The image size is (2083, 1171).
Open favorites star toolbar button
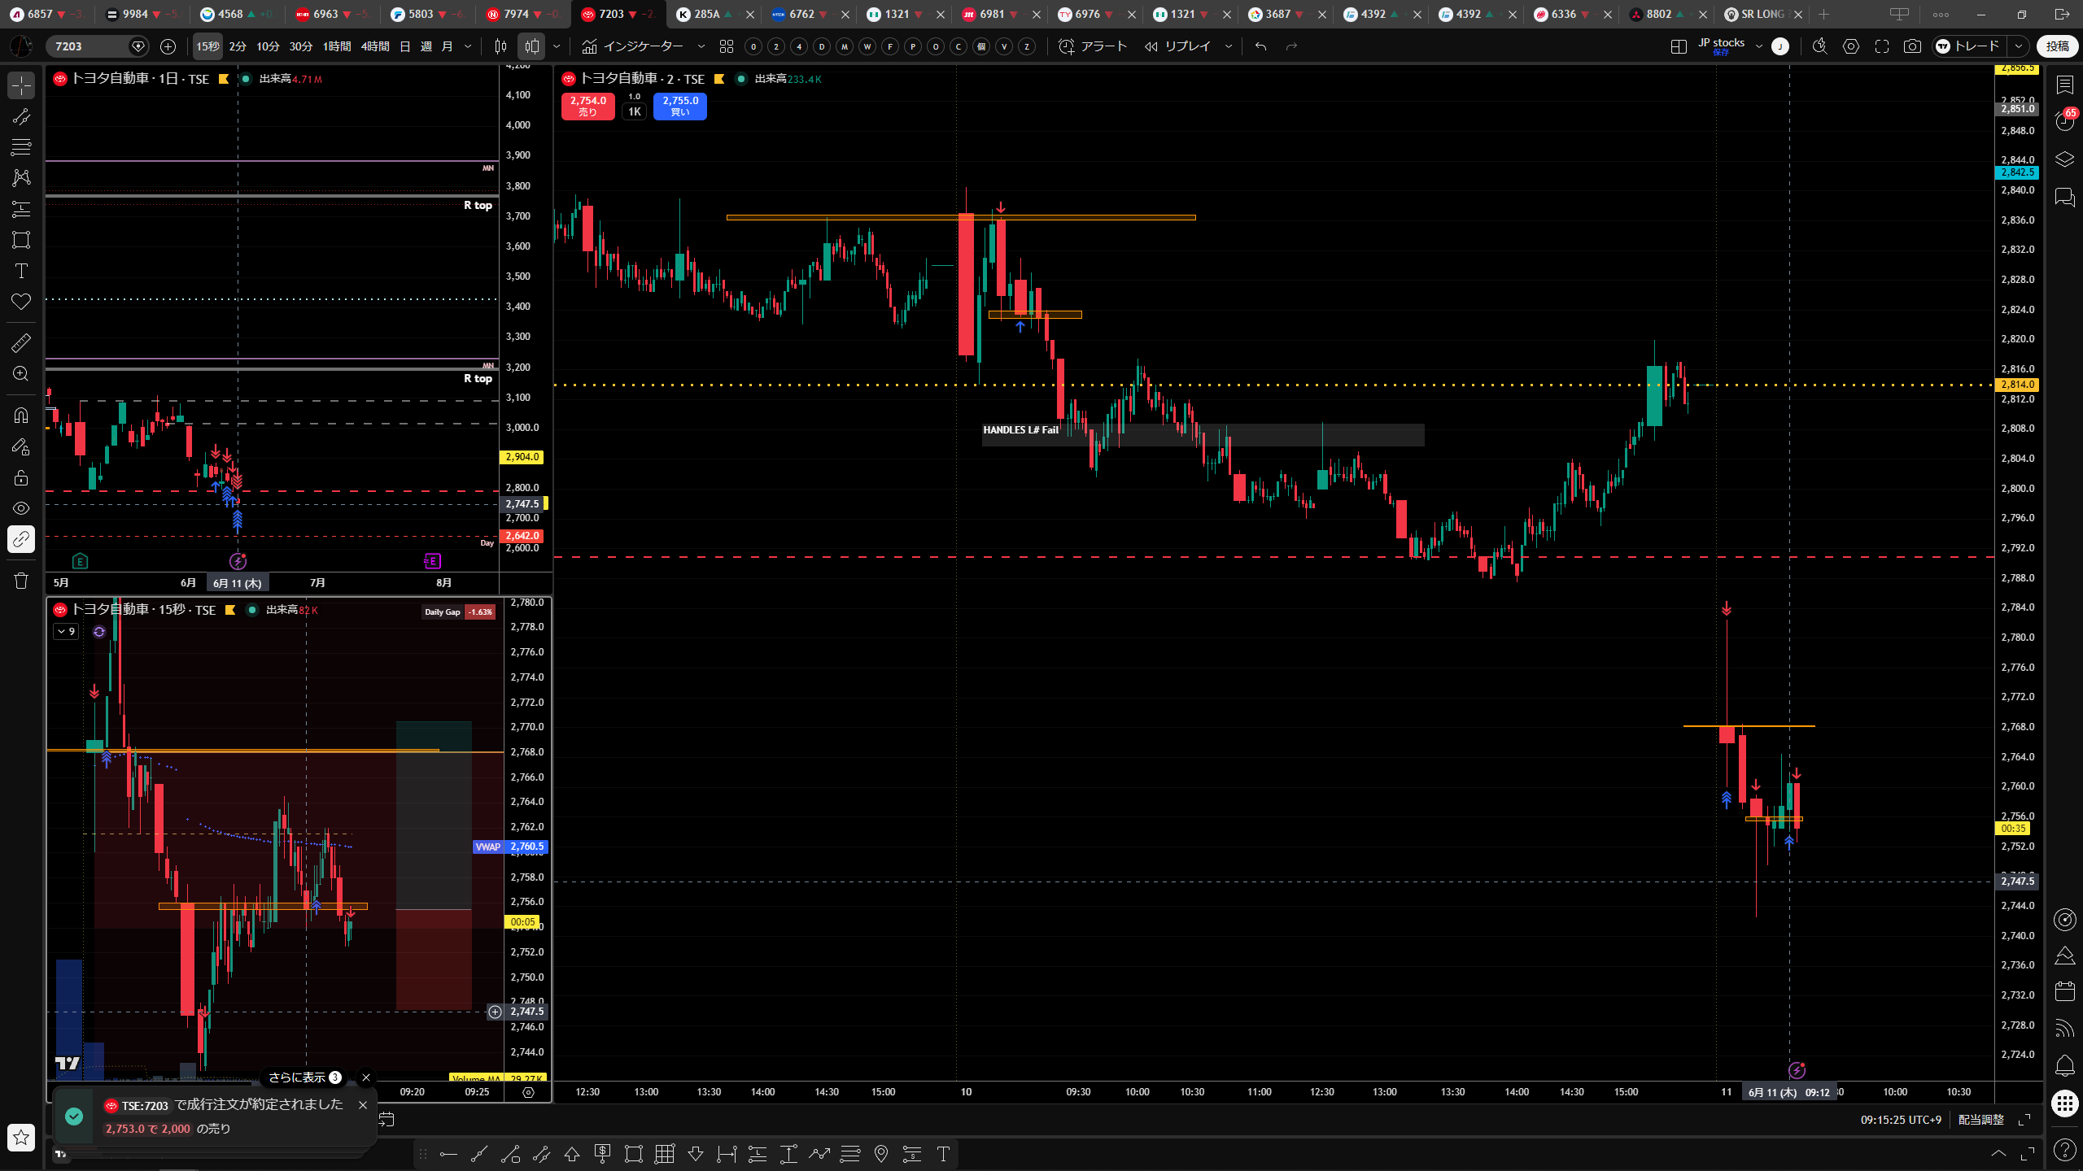pos(21,1138)
